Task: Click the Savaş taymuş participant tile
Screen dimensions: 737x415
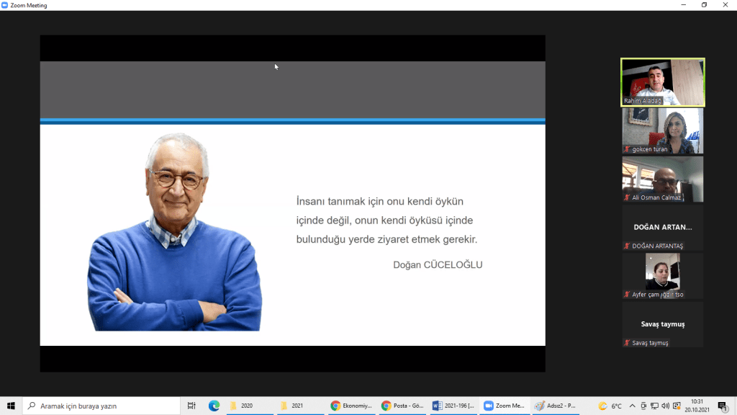Action: [662, 324]
